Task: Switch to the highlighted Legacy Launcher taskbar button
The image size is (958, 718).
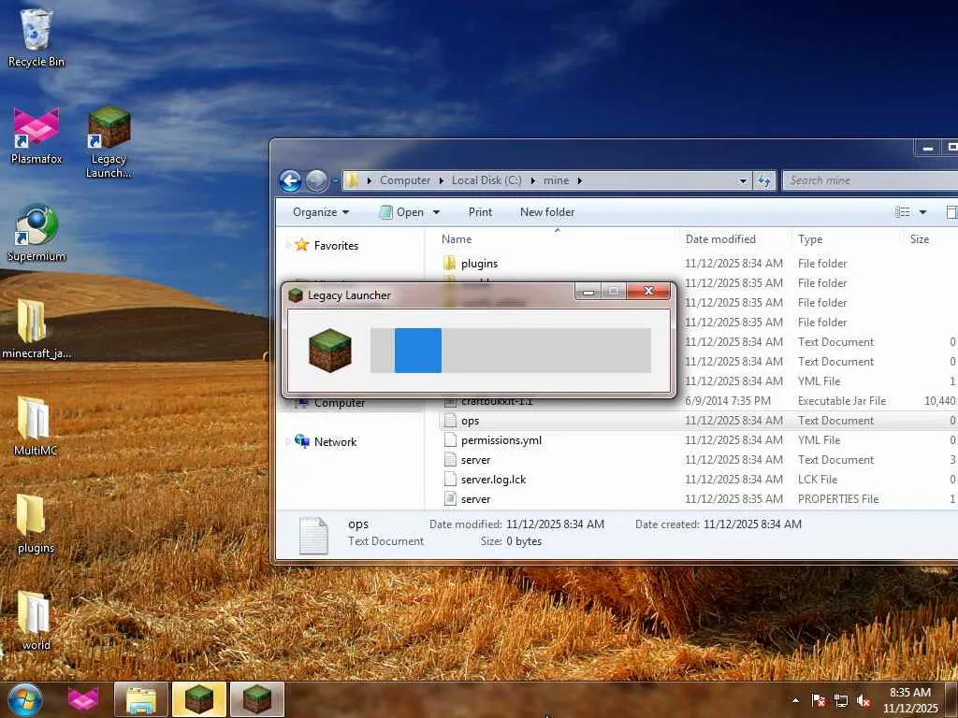Action: point(199,699)
